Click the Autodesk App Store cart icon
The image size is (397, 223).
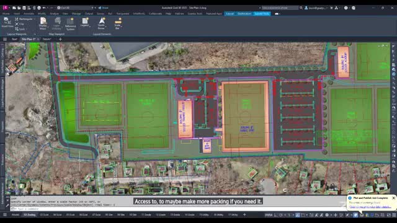331,8
